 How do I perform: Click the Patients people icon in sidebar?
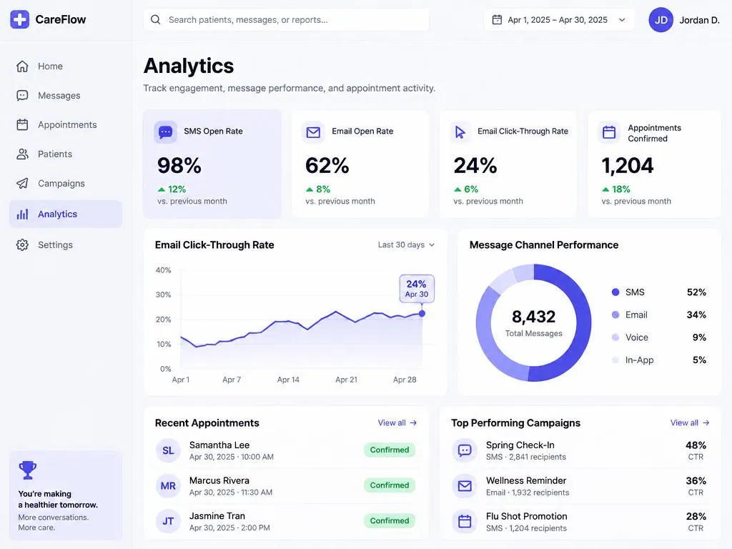(22, 154)
